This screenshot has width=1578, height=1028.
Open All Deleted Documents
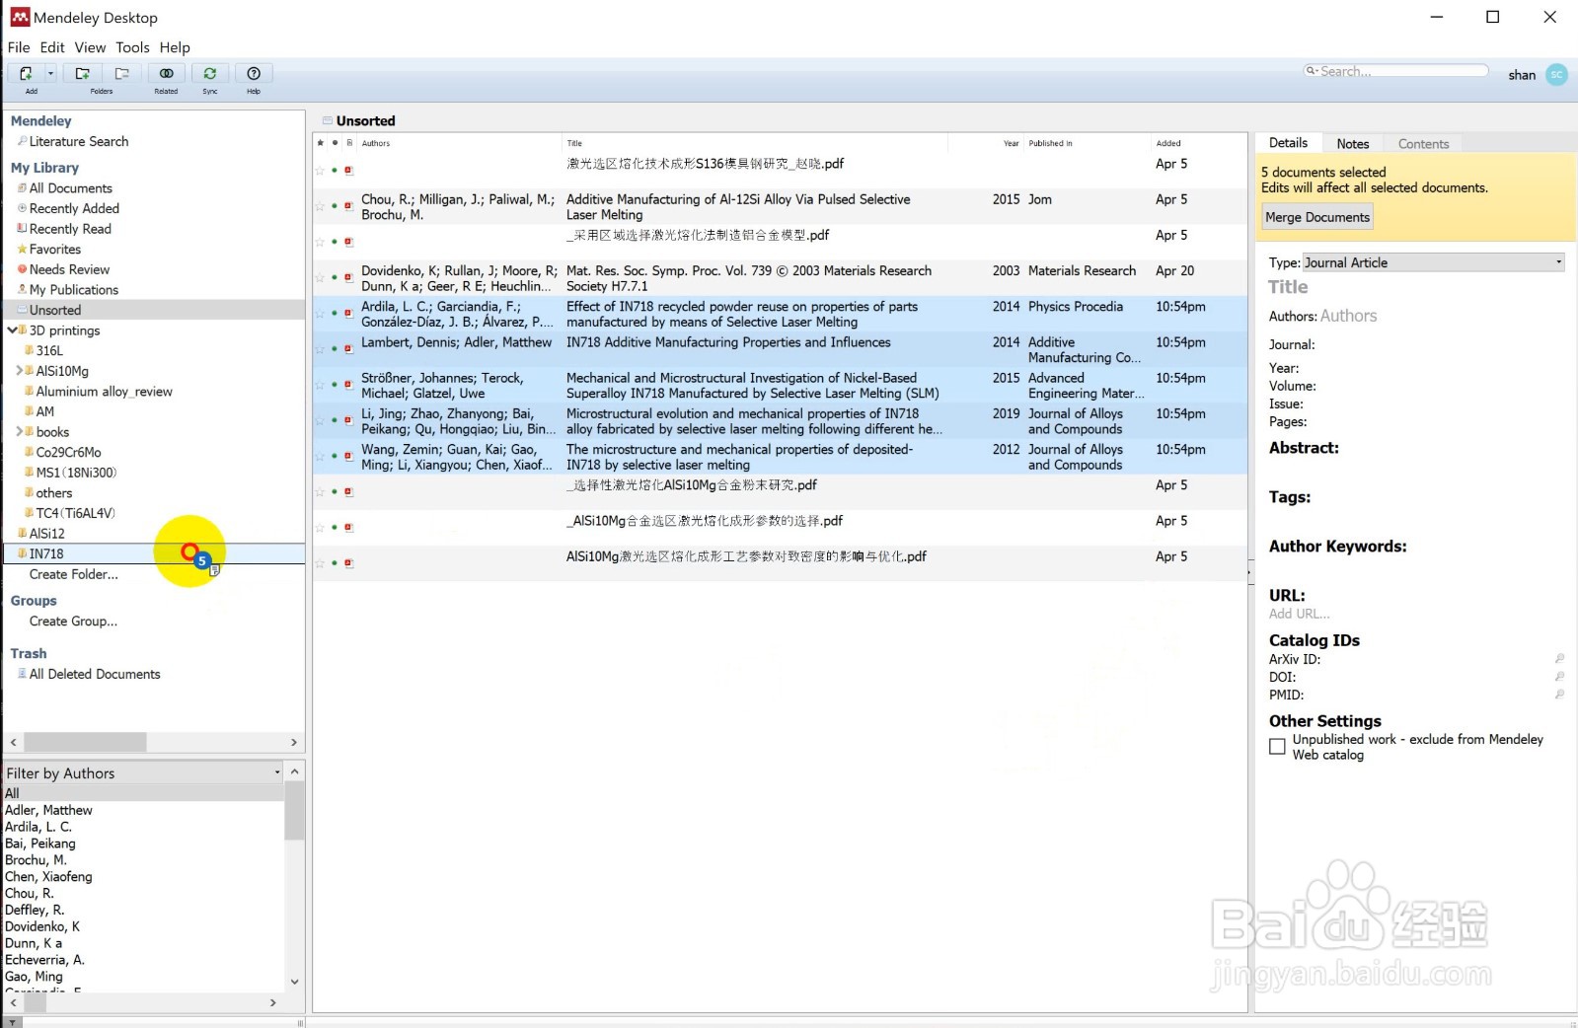[x=94, y=674]
